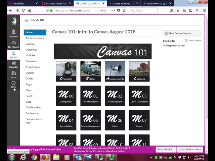Select Panopto Recordings in course navigation
Screen dimensions: 215x161
point(35,121)
